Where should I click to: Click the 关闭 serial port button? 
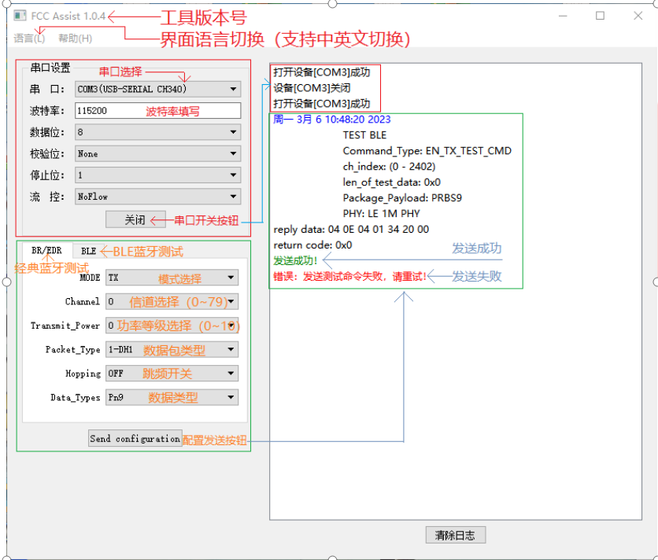pos(135,219)
